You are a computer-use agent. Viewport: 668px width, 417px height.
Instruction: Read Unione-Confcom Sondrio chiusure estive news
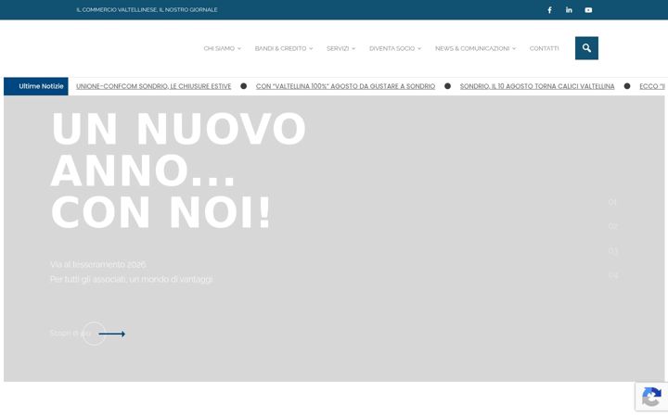point(153,86)
